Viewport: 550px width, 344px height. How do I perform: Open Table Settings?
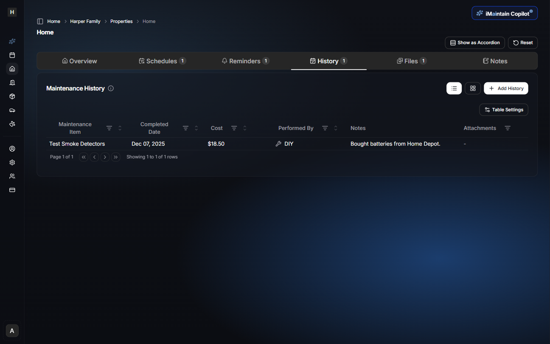tap(503, 110)
